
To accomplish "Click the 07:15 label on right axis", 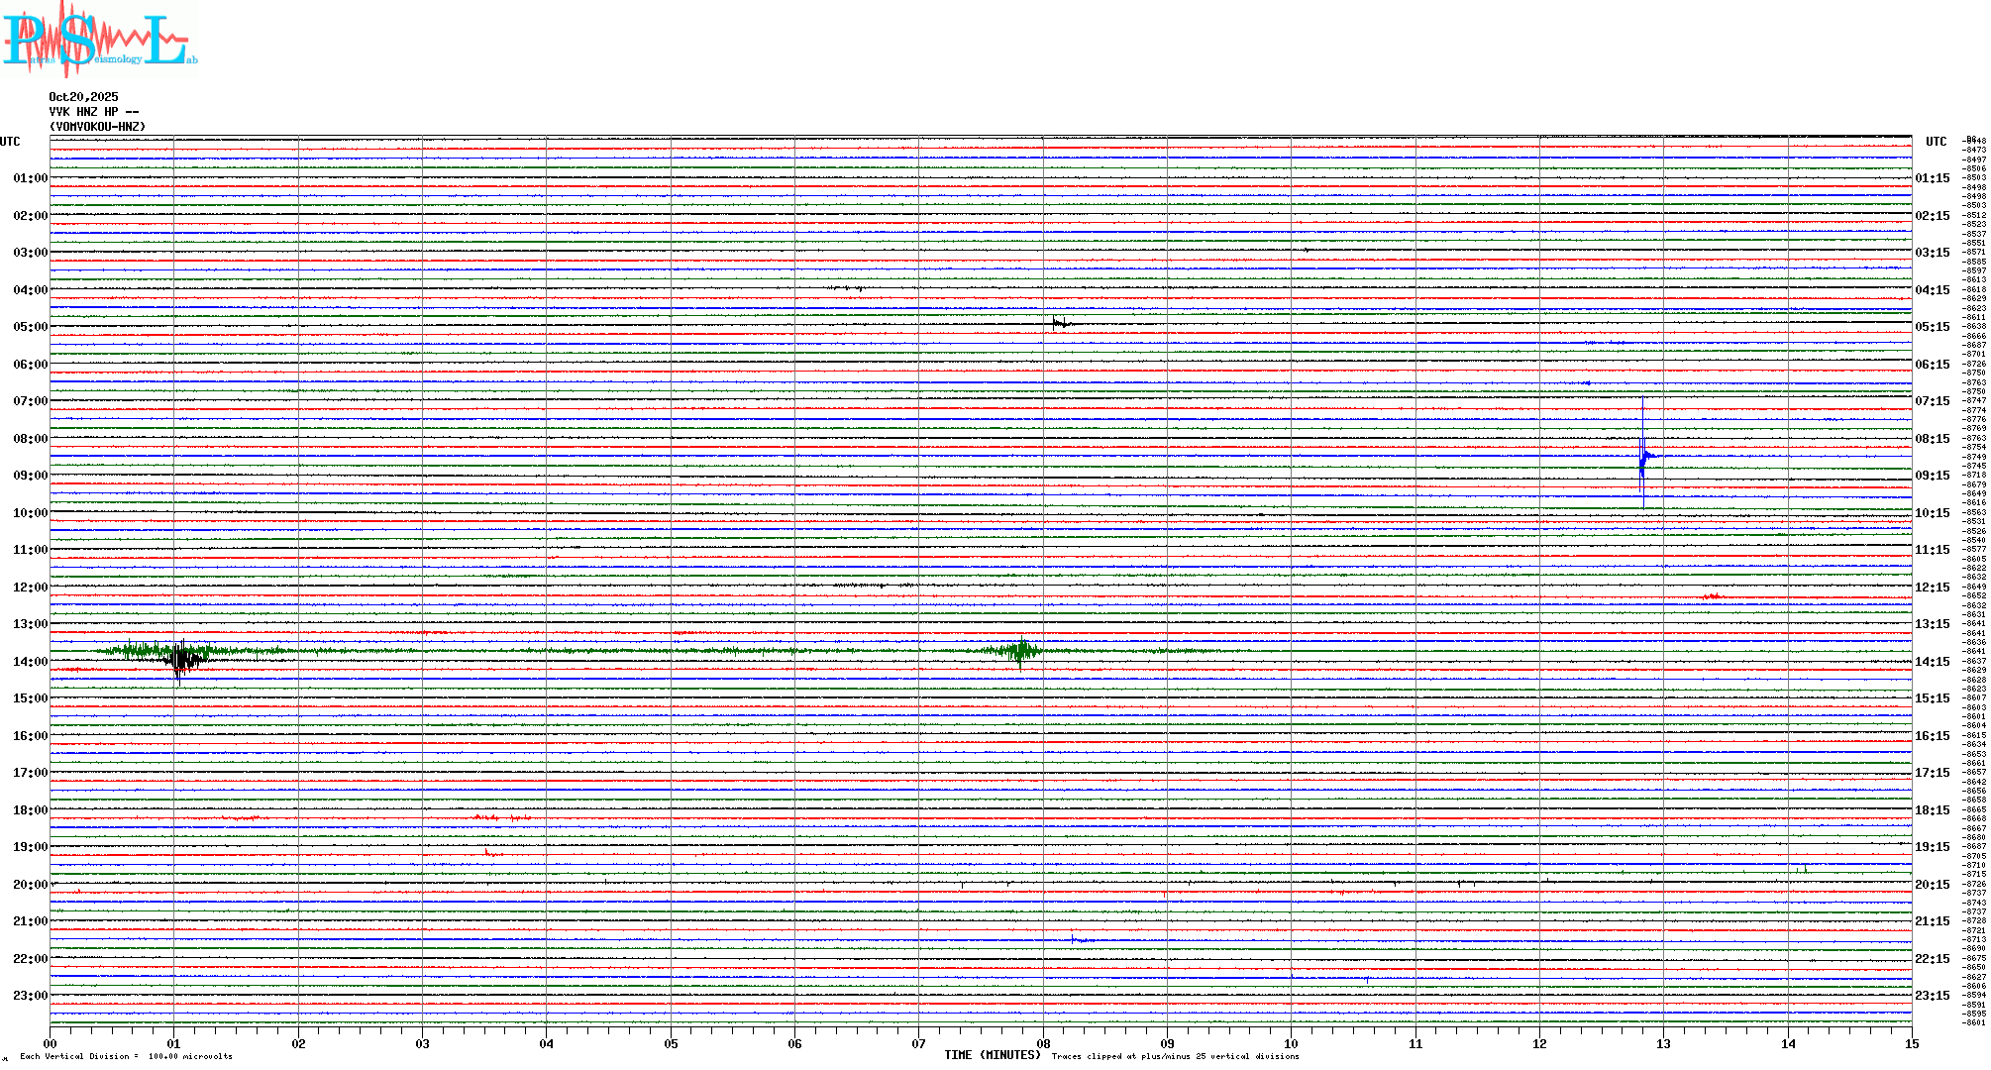I will 1932,401.
